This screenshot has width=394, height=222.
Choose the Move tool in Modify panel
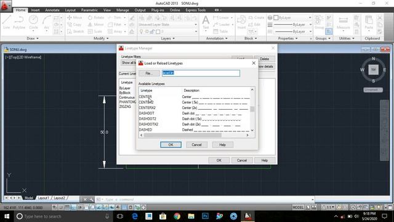pyautogui.click(x=74, y=18)
